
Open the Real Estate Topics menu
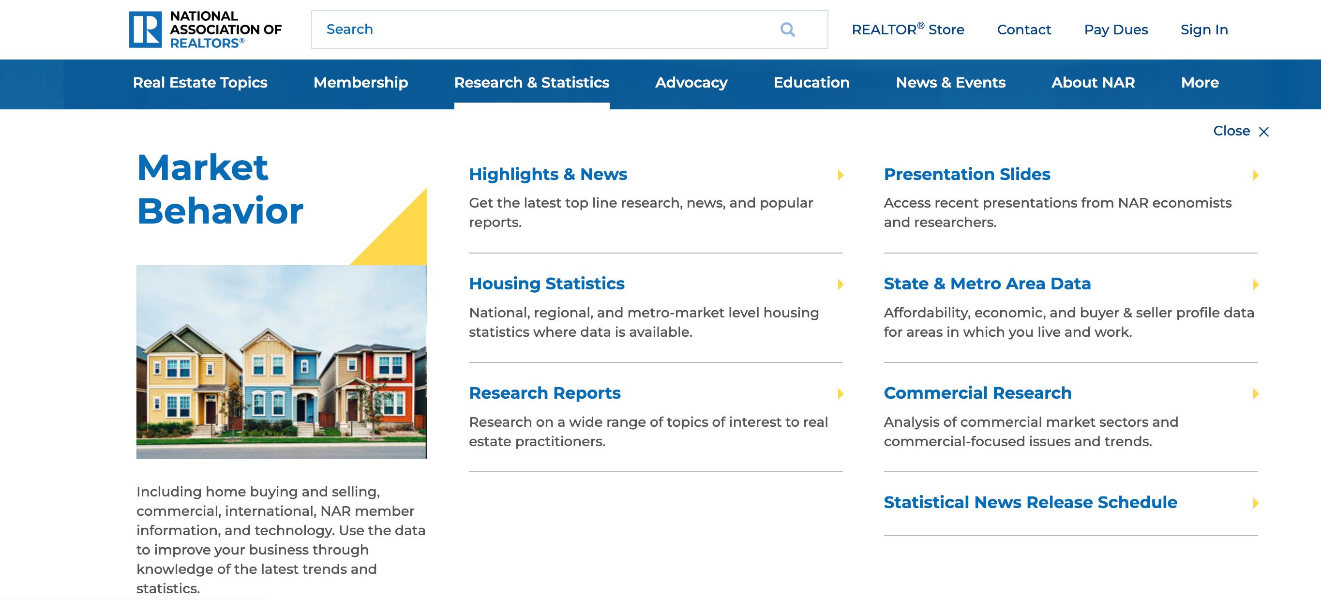pyautogui.click(x=200, y=83)
